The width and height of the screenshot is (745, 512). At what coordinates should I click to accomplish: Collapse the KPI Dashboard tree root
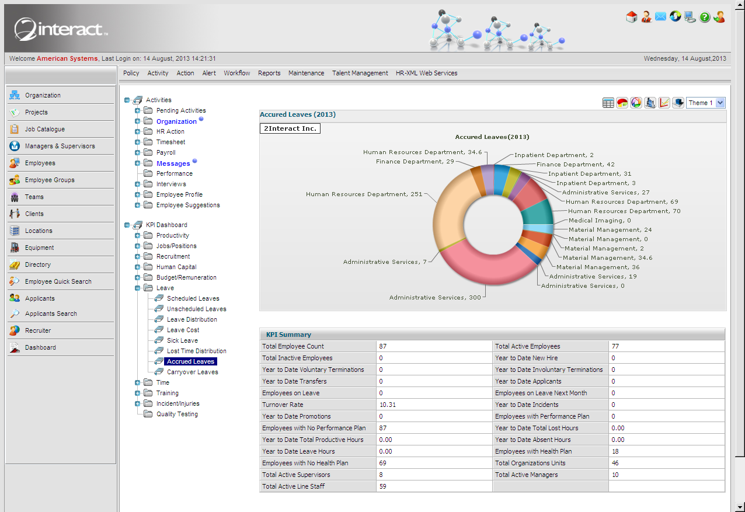coord(127,225)
